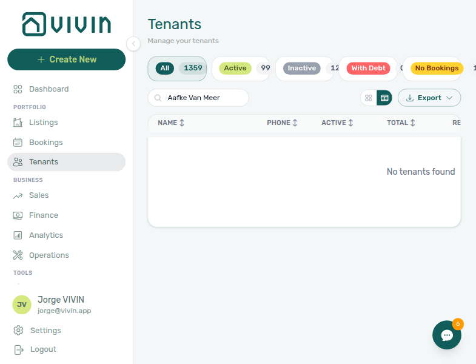The width and height of the screenshot is (476, 364).
Task: Filter by Inactive tenants
Action: 305,69
